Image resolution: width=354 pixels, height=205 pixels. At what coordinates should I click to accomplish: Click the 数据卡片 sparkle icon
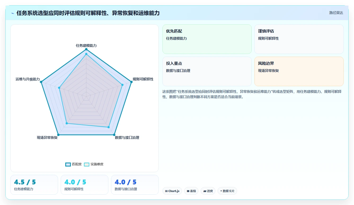[x=221, y=191]
